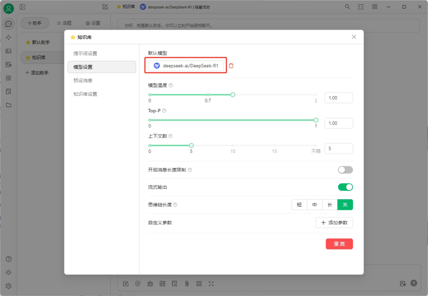Toggle the theme sun icon
This screenshot has width=428, height=296.
click(8, 272)
